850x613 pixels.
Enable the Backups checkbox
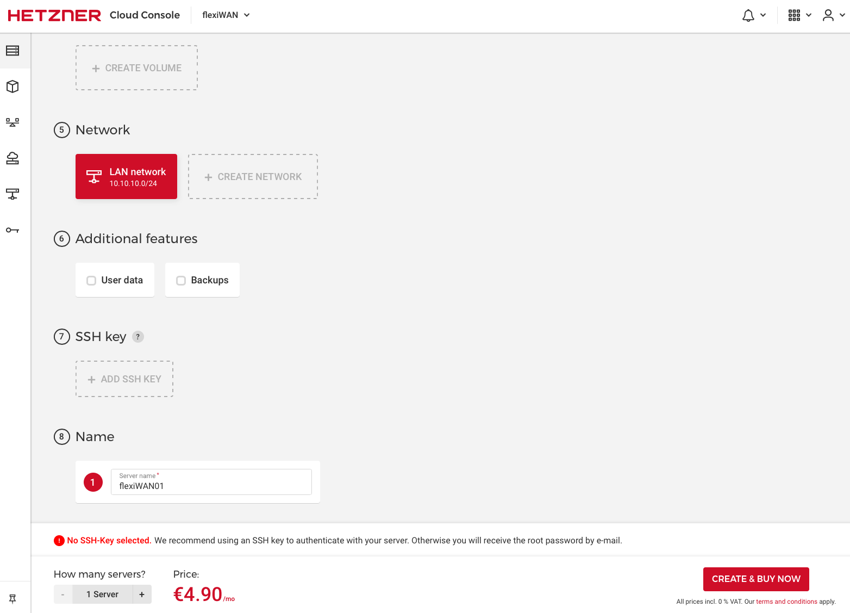pyautogui.click(x=181, y=281)
